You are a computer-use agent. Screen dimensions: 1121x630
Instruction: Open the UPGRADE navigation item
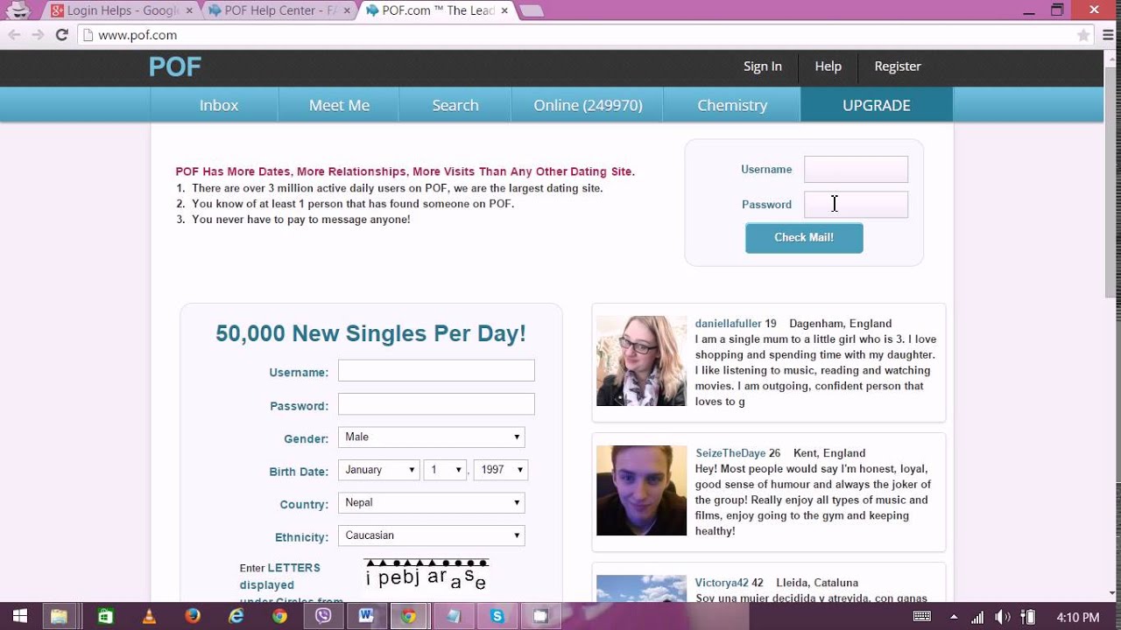[877, 105]
